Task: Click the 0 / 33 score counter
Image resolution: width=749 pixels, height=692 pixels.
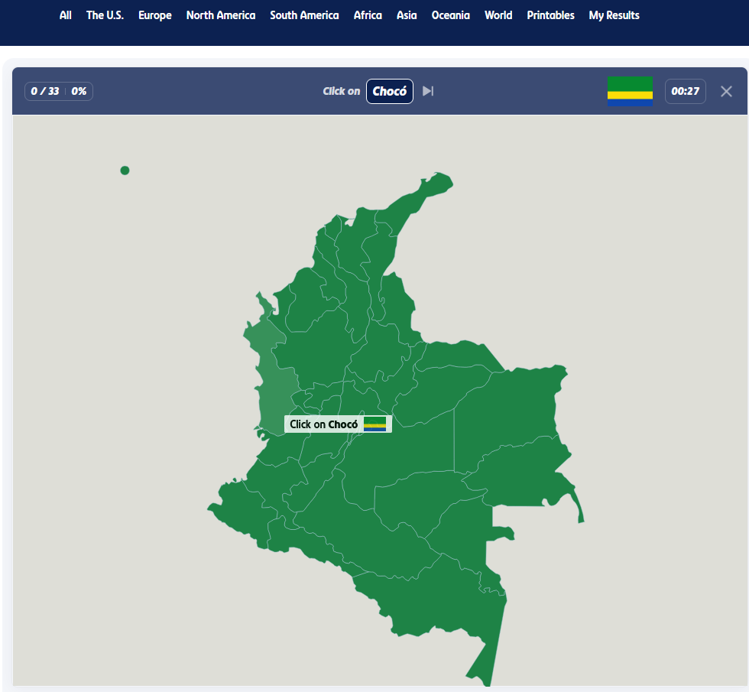Action: point(45,92)
